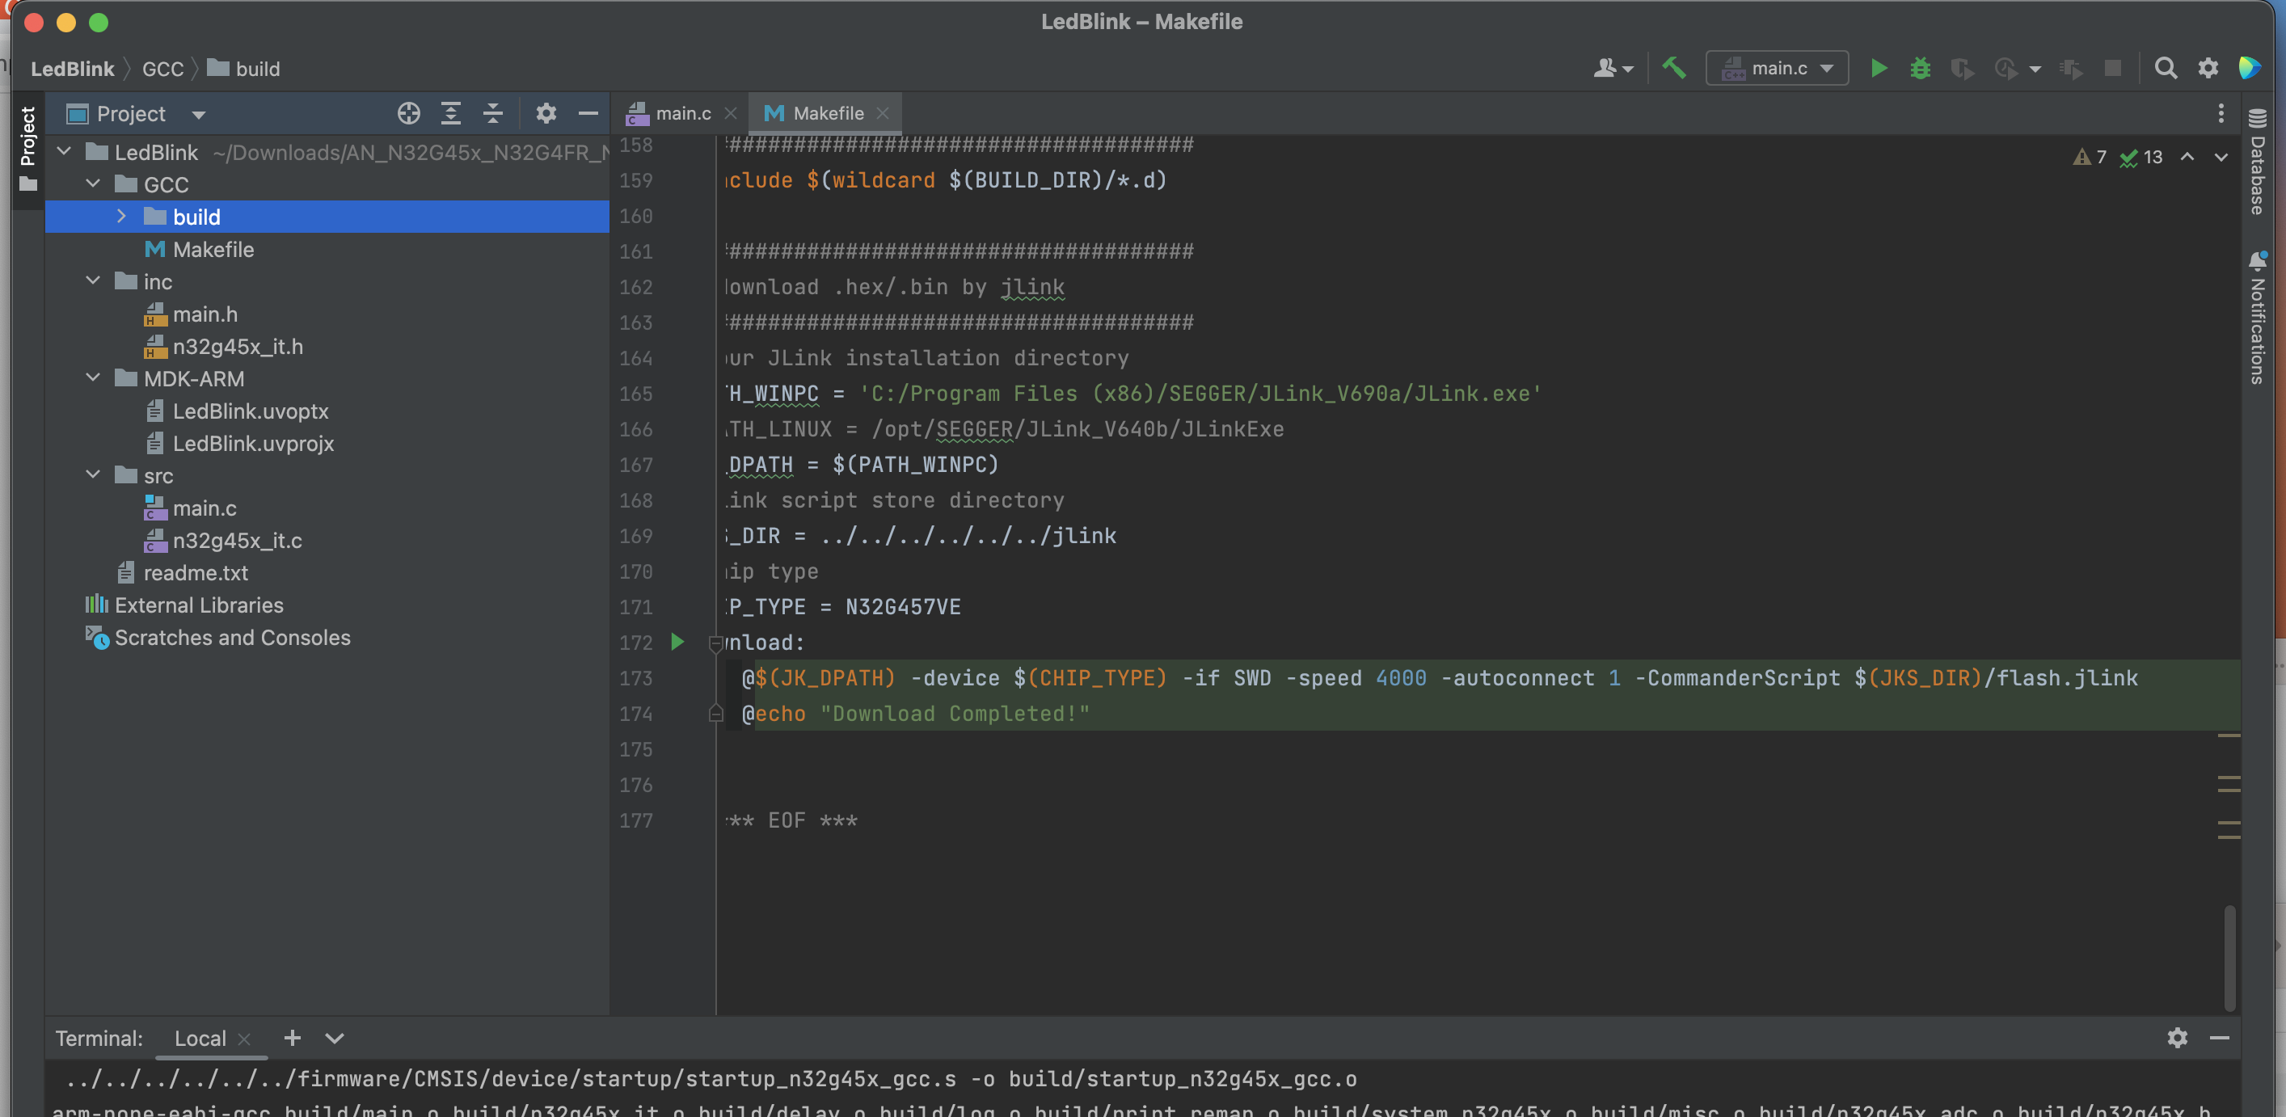The image size is (2286, 1117).
Task: Click the JetBrains Toolbox colorful icon
Action: point(2250,69)
